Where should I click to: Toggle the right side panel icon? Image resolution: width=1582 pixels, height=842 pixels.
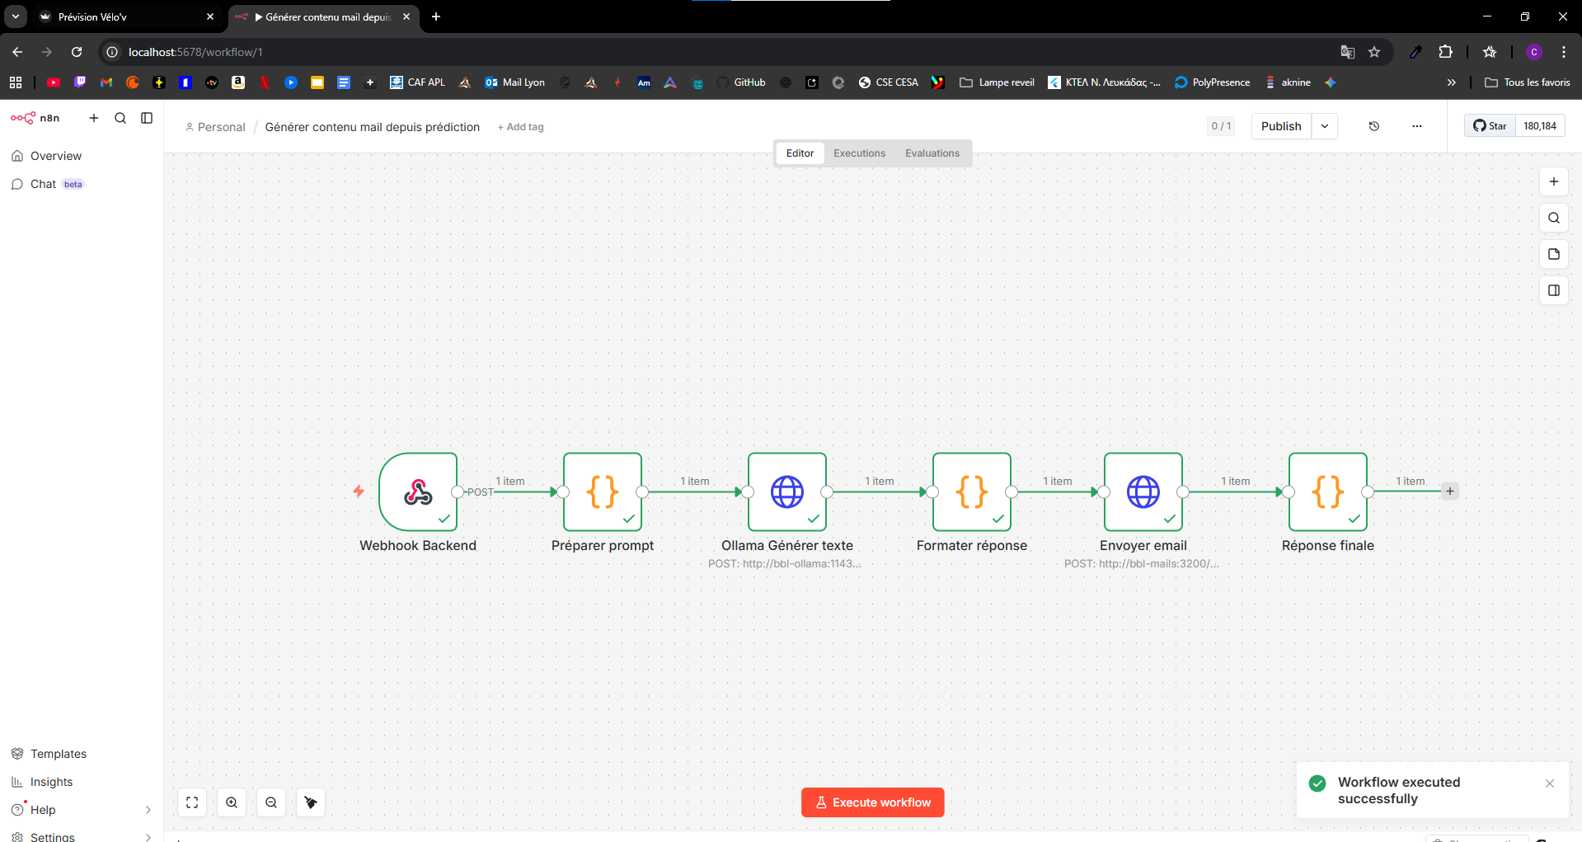click(x=1553, y=290)
